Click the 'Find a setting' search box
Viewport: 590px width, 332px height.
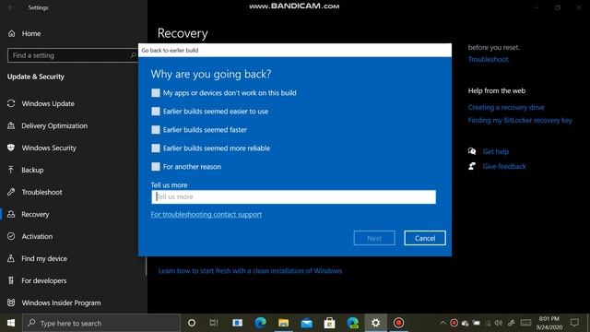pyautogui.click(x=72, y=55)
